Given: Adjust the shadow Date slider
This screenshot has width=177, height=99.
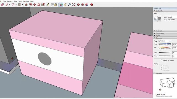Looking at the screenshot, I should [x=165, y=47].
